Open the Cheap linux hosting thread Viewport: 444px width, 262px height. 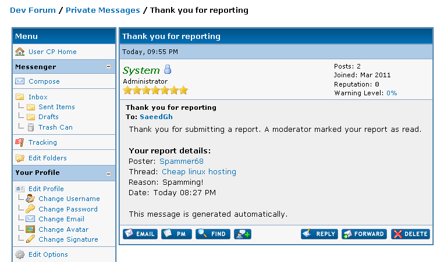(199, 172)
